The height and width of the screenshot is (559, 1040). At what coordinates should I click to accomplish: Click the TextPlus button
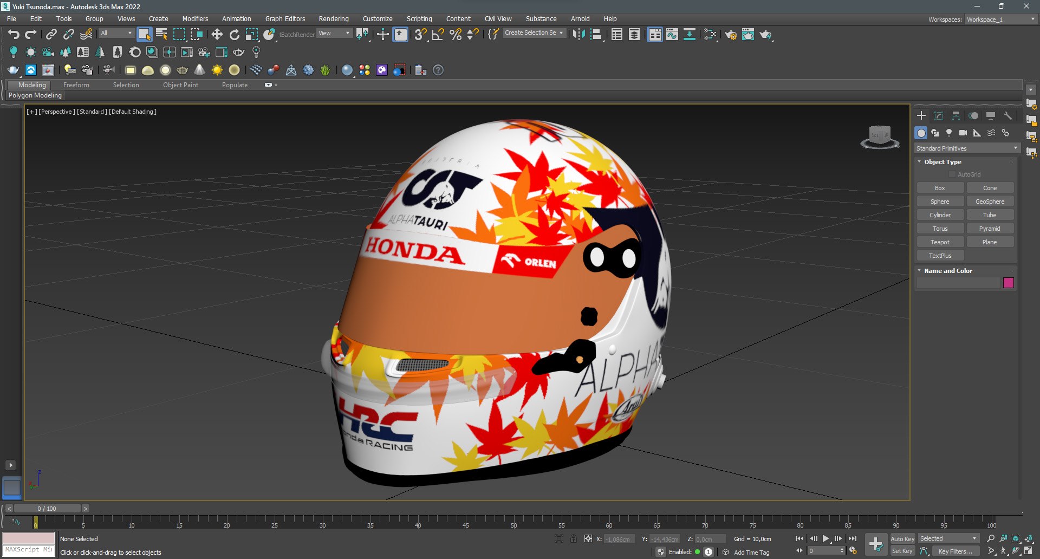(x=940, y=256)
